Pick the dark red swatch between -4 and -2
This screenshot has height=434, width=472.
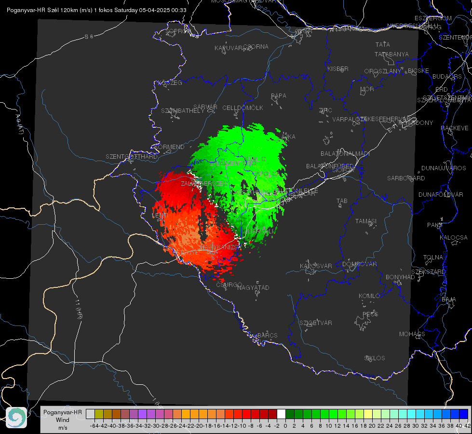point(272,414)
